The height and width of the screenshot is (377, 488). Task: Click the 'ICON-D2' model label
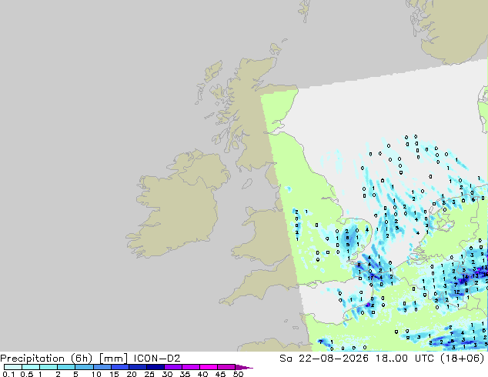click(x=157, y=359)
